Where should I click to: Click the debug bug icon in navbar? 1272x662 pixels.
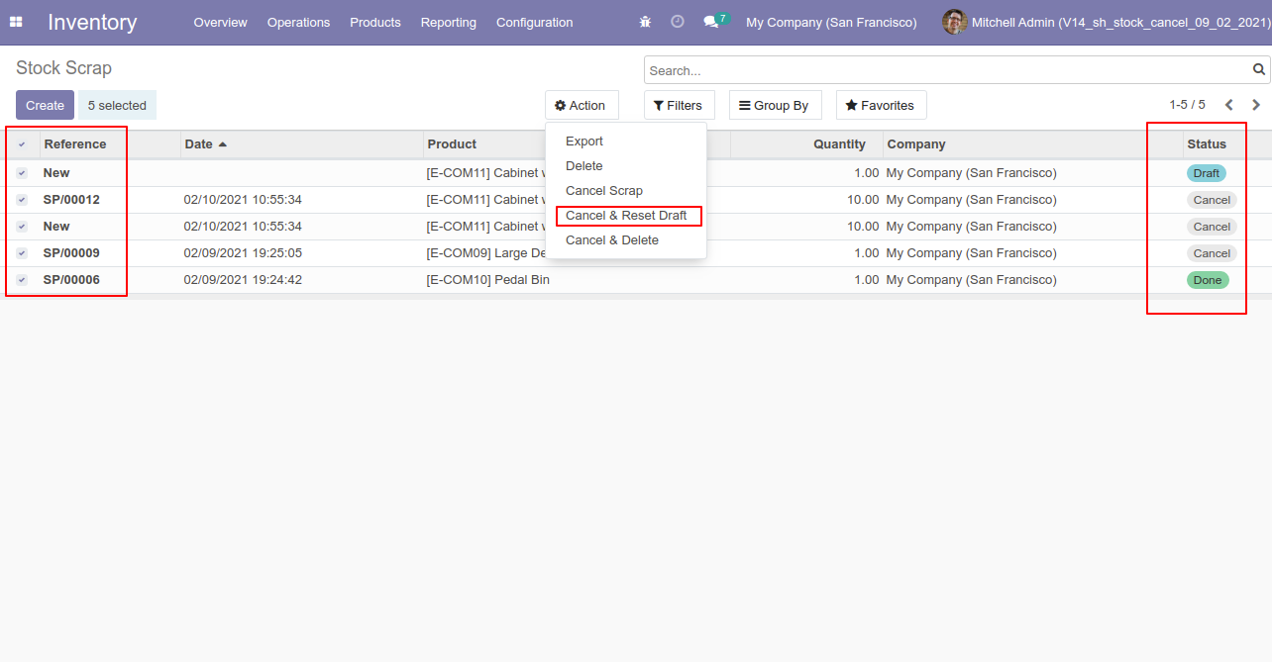tap(645, 22)
